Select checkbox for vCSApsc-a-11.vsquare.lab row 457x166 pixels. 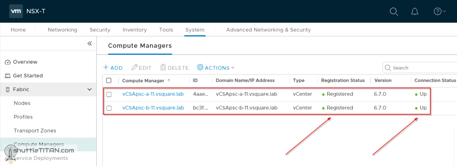(x=109, y=94)
